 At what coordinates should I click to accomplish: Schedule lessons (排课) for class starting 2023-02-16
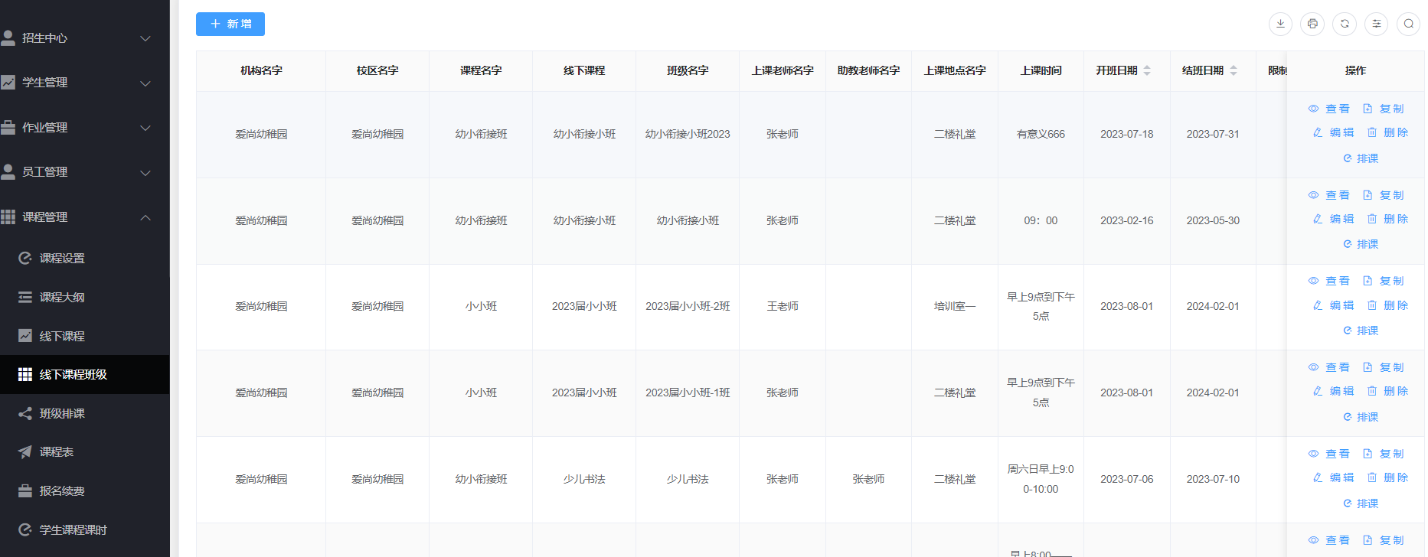(1361, 244)
